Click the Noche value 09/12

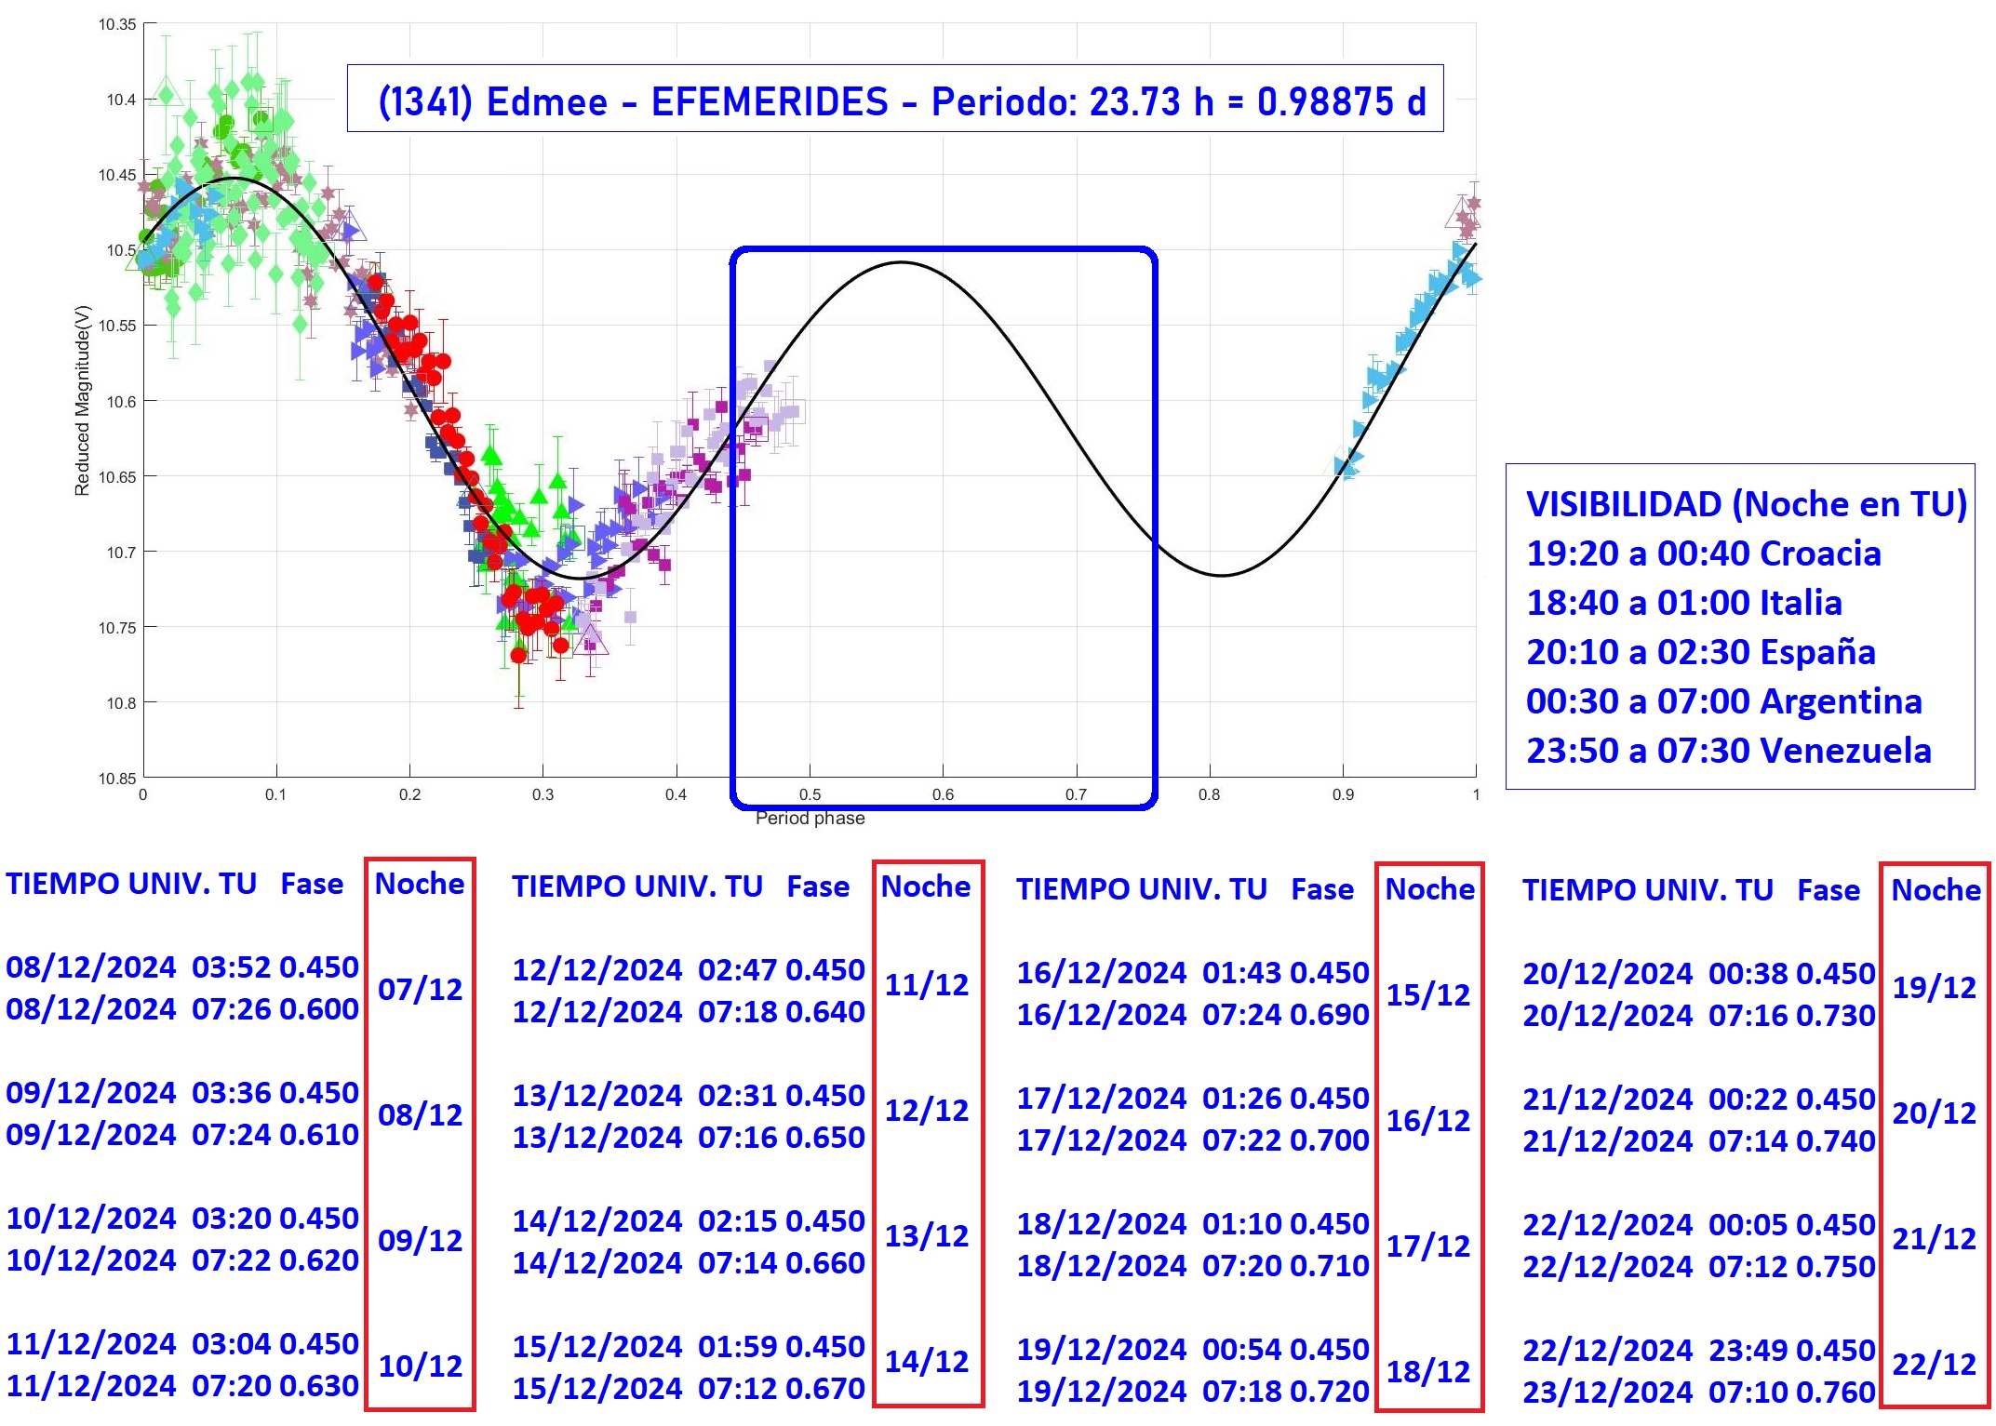(420, 1240)
